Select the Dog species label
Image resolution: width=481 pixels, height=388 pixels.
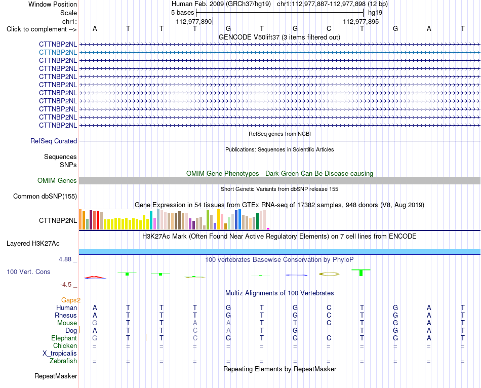coord(71,331)
